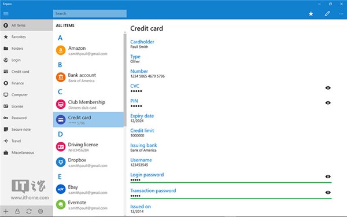Jump to letter C section header
The width and height of the screenshot is (347, 217).
[60, 92]
